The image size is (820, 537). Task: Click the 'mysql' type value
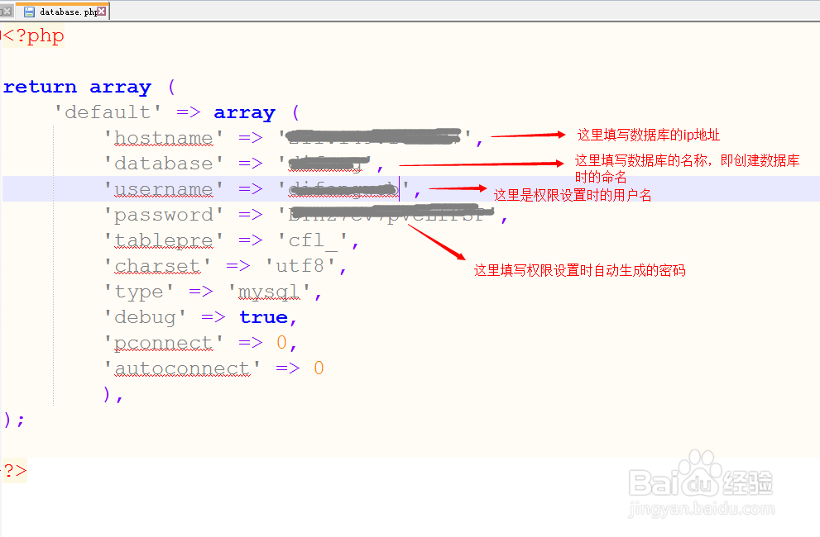pos(269,292)
